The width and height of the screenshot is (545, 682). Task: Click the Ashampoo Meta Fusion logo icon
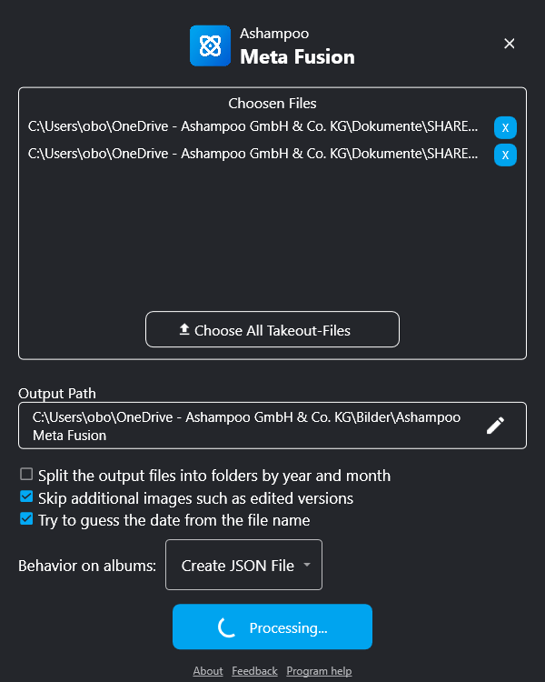(x=211, y=45)
